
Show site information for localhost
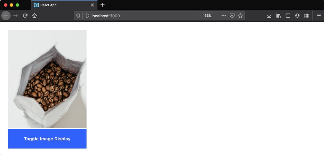pyautogui.click(x=87, y=16)
